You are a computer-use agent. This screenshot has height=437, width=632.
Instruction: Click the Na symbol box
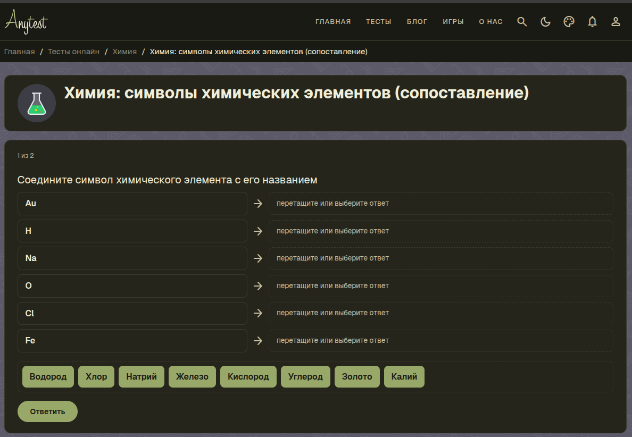[x=132, y=258]
